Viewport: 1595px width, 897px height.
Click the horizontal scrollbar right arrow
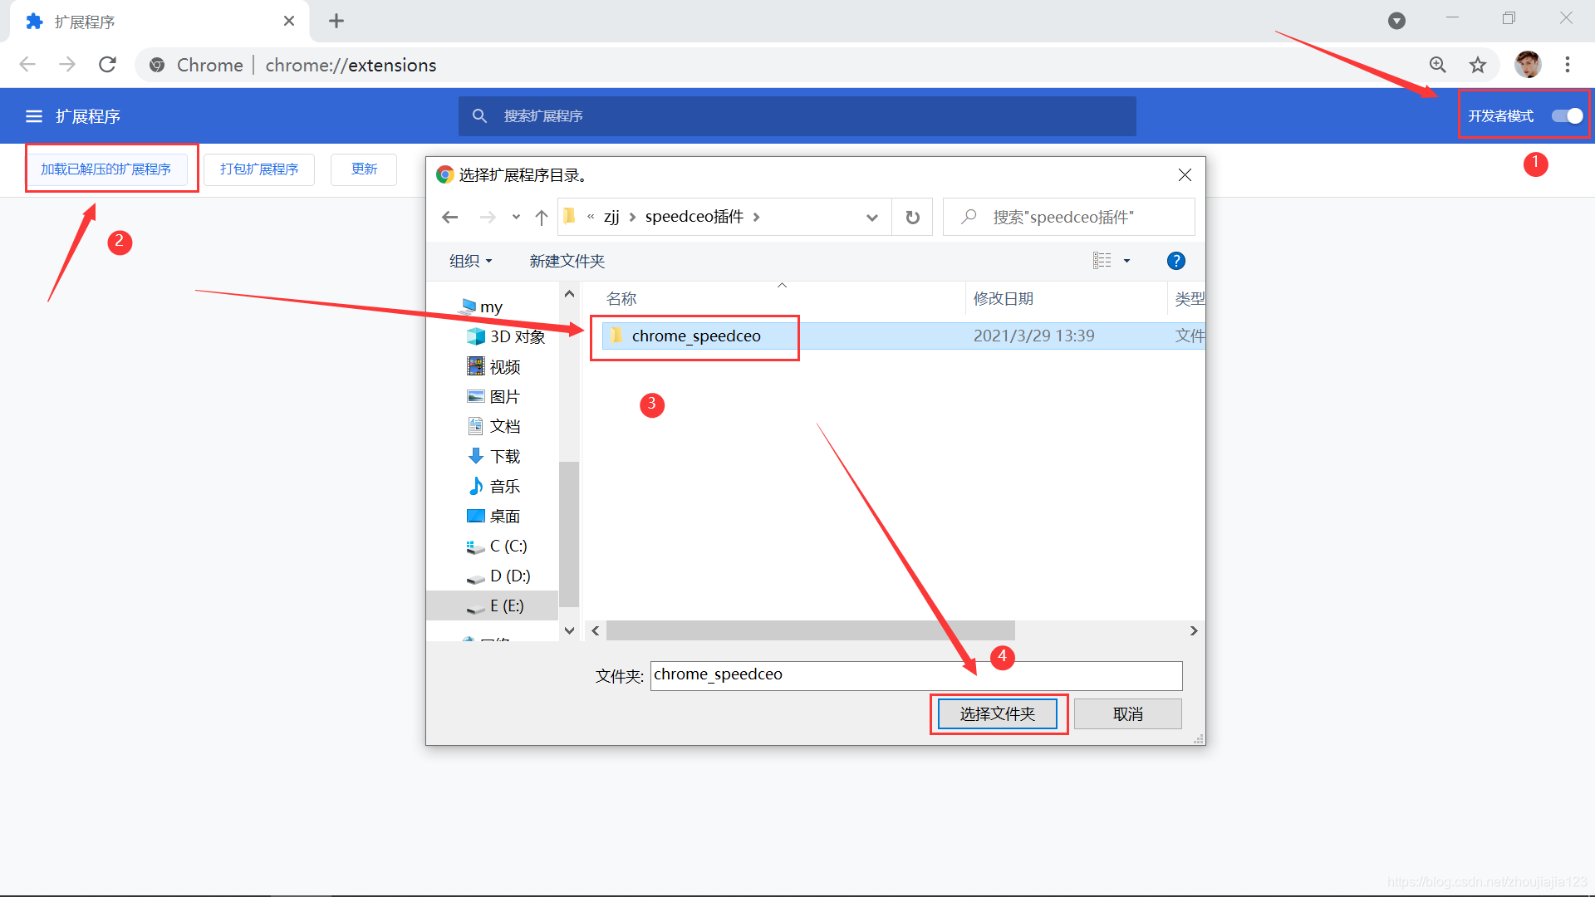point(1194,631)
